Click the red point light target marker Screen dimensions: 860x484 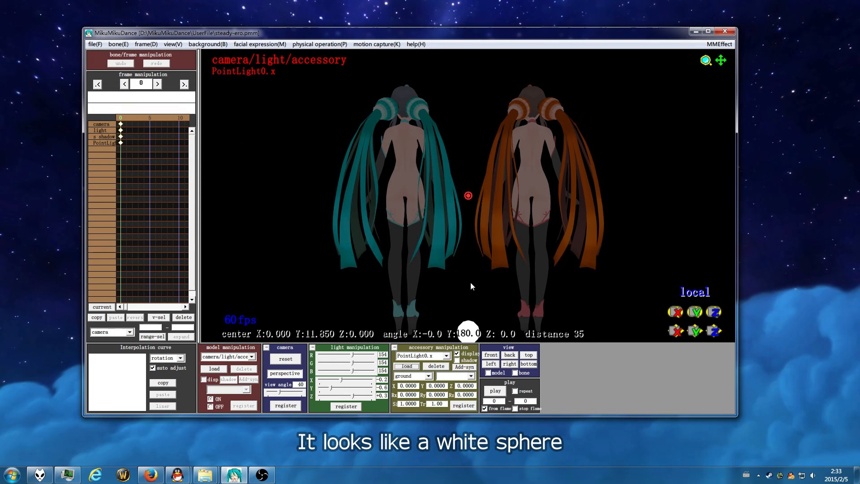point(468,196)
